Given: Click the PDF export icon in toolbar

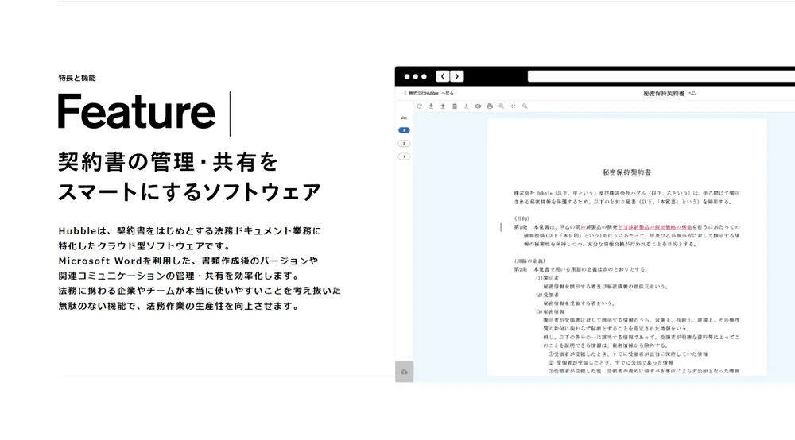Looking at the screenshot, I should [467, 106].
